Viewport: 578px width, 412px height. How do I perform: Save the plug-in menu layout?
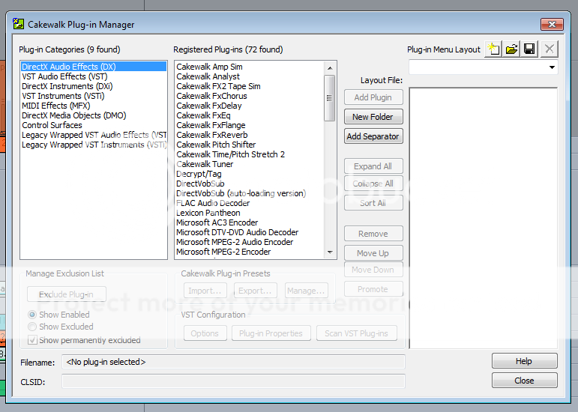coord(529,49)
